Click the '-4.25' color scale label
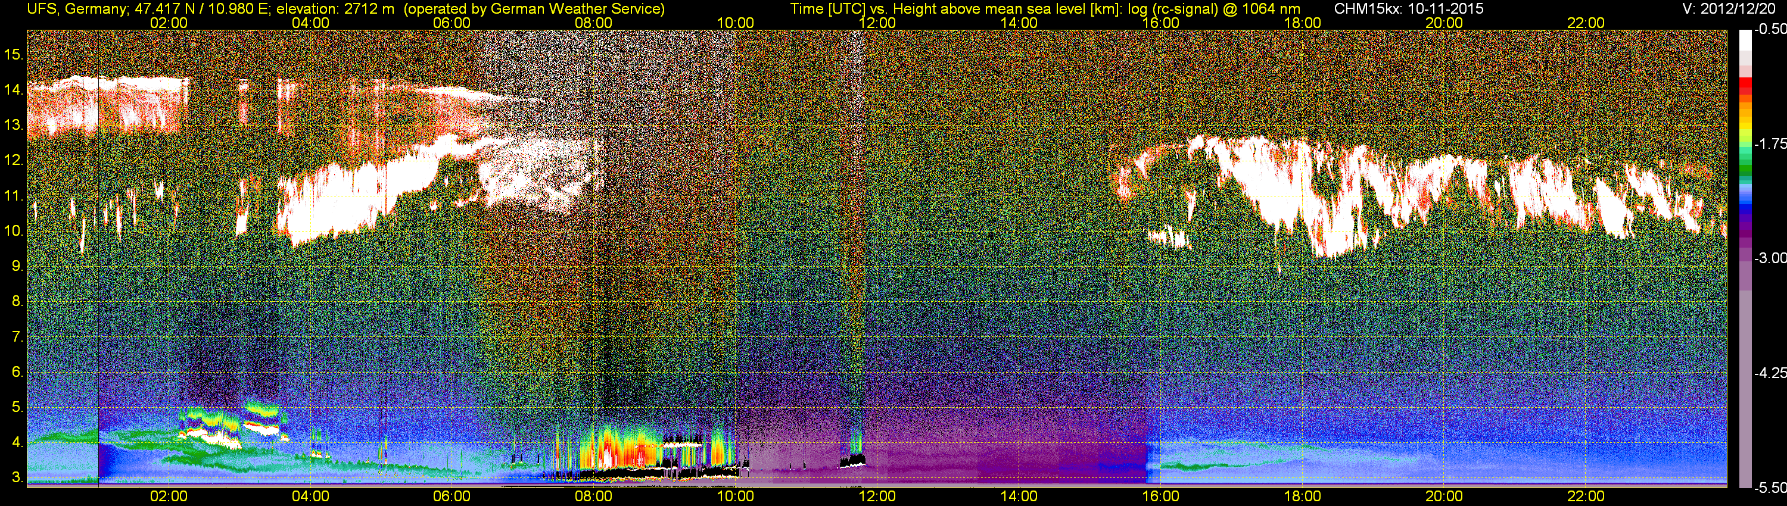The width and height of the screenshot is (1787, 506). pos(1770,373)
